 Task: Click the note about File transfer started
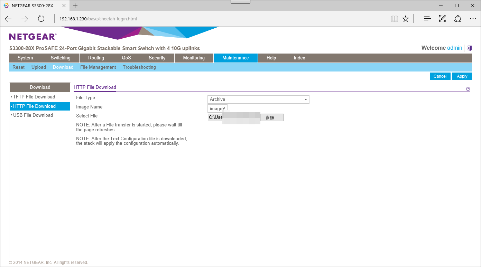(x=129, y=127)
